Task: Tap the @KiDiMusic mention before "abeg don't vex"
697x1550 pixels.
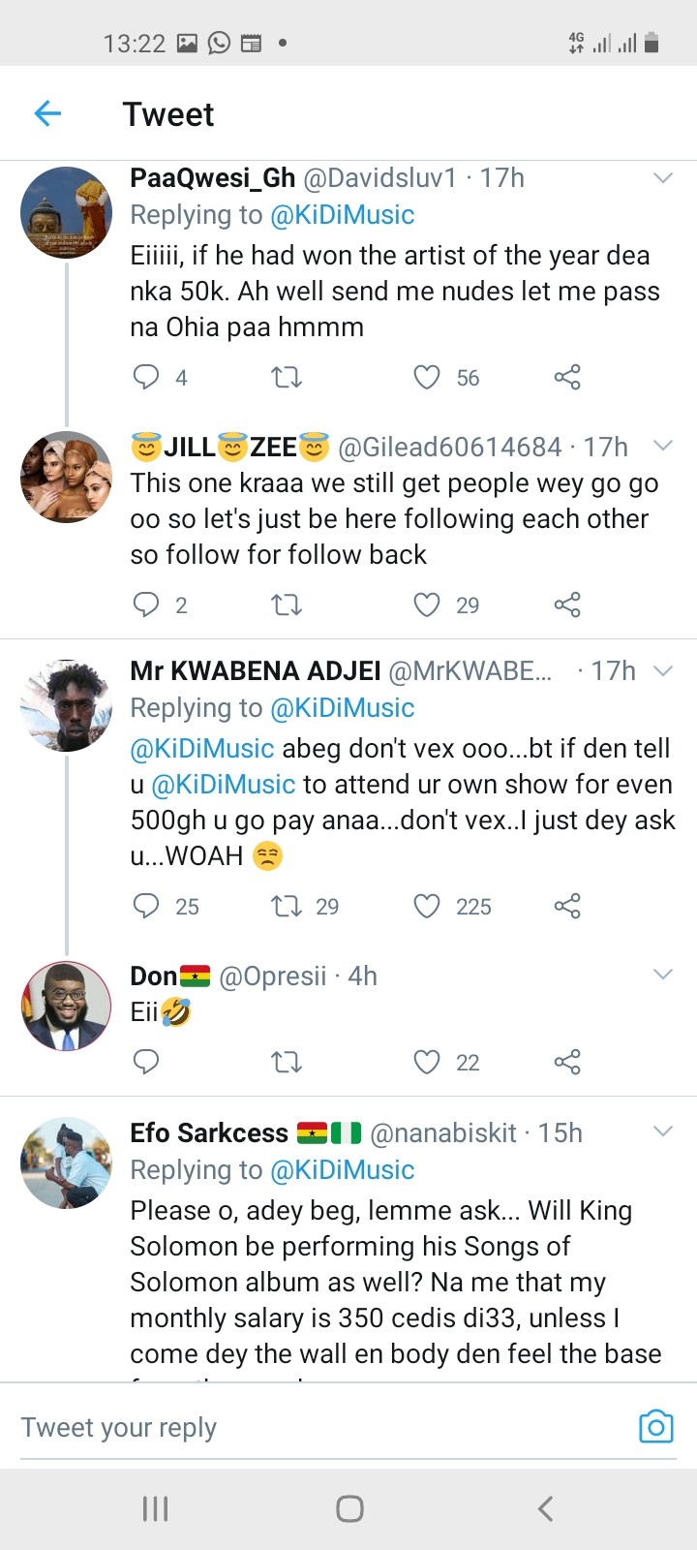Action: pyautogui.click(x=202, y=748)
